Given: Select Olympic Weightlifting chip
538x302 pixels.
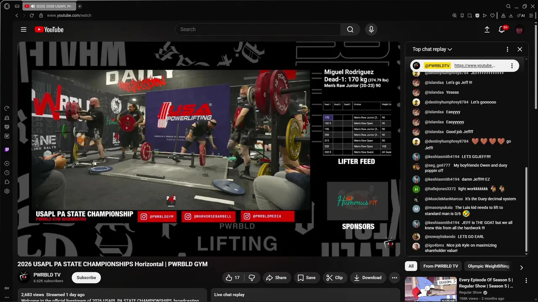Looking at the screenshot, I should tap(488, 266).
